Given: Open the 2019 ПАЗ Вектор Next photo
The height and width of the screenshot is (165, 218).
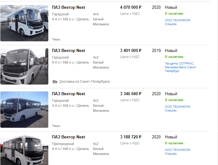Looking at the screenshot, I should (x=24, y=66).
